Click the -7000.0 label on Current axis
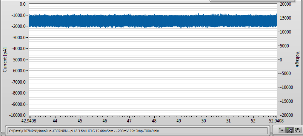 coord(18,82)
